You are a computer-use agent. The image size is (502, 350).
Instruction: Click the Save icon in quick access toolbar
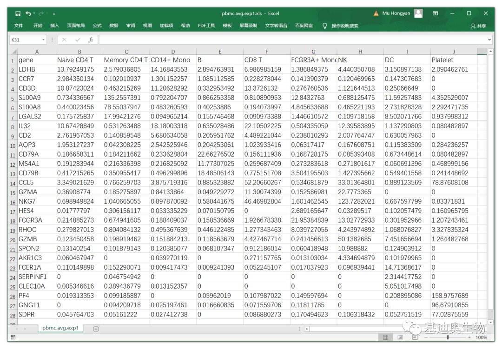18,13
